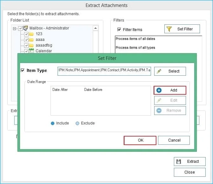Uncheck the 123 folder checkbox
The width and height of the screenshot is (213, 184).
tap(26, 34)
